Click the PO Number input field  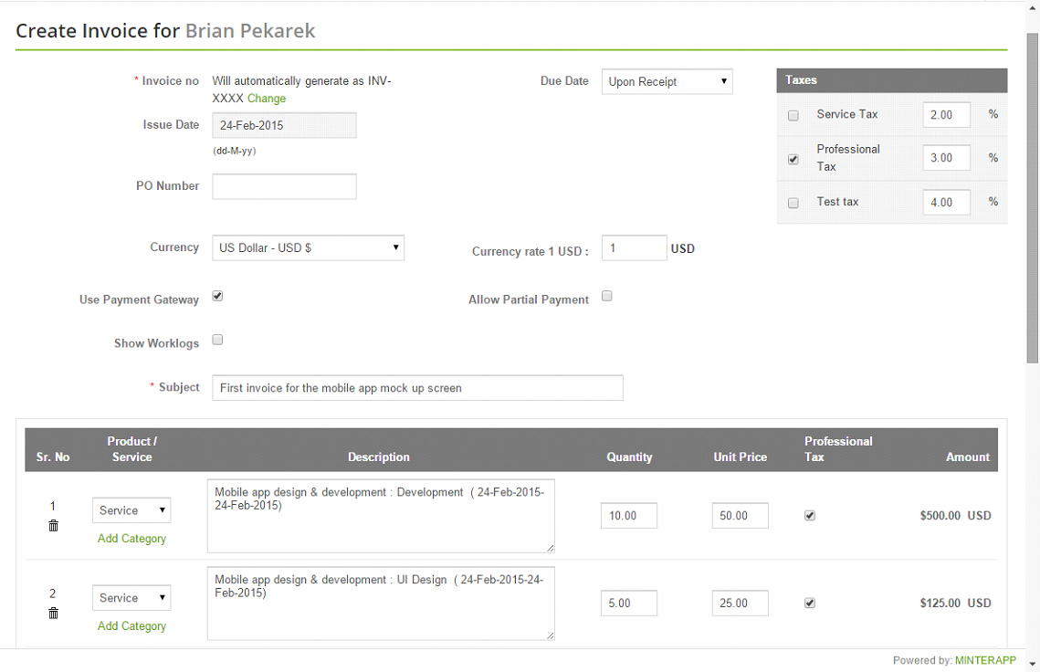pyautogui.click(x=285, y=186)
